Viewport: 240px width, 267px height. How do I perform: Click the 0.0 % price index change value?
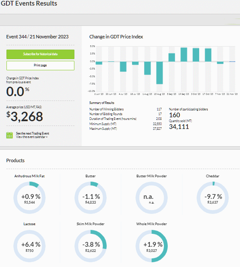(18, 91)
